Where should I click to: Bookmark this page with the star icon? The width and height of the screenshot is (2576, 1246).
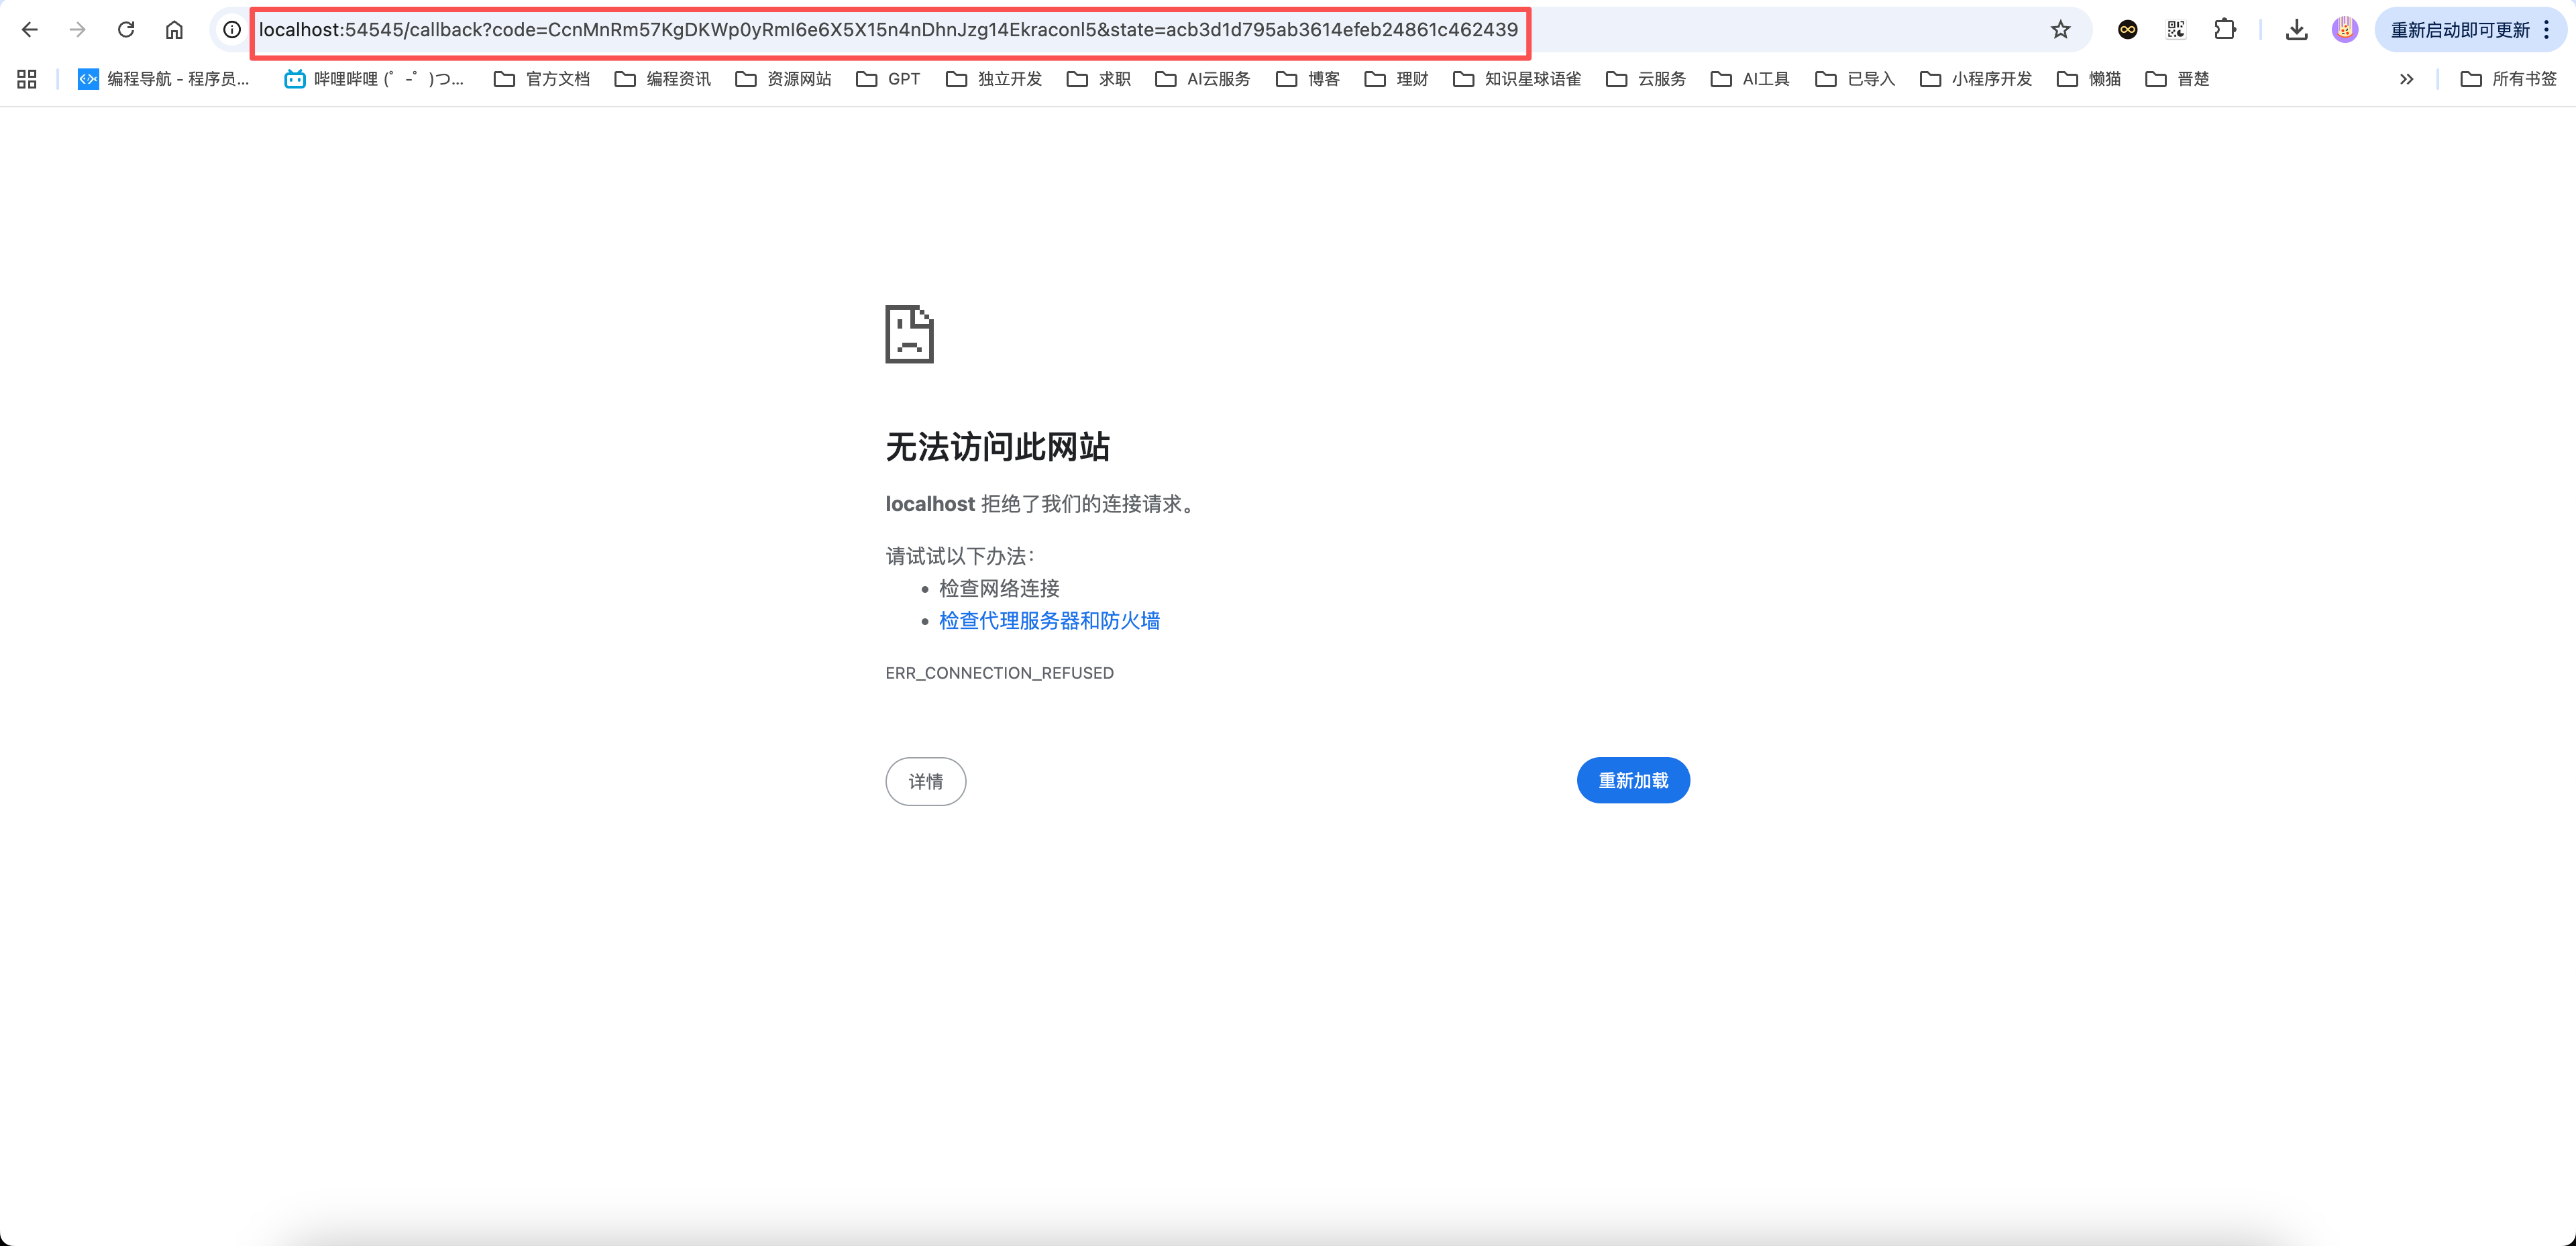click(x=2060, y=30)
